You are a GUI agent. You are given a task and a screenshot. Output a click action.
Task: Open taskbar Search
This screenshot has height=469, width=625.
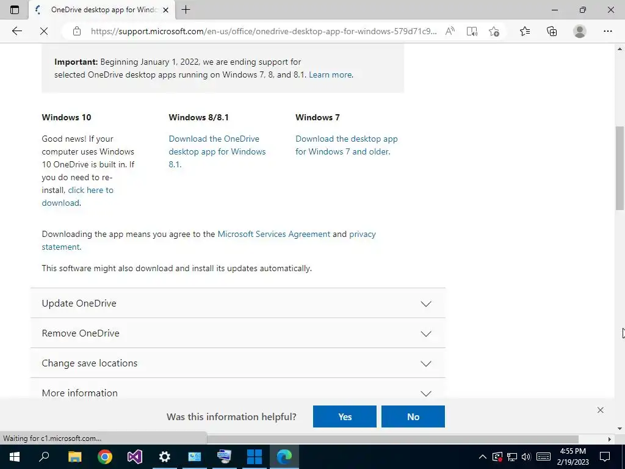pos(44,457)
